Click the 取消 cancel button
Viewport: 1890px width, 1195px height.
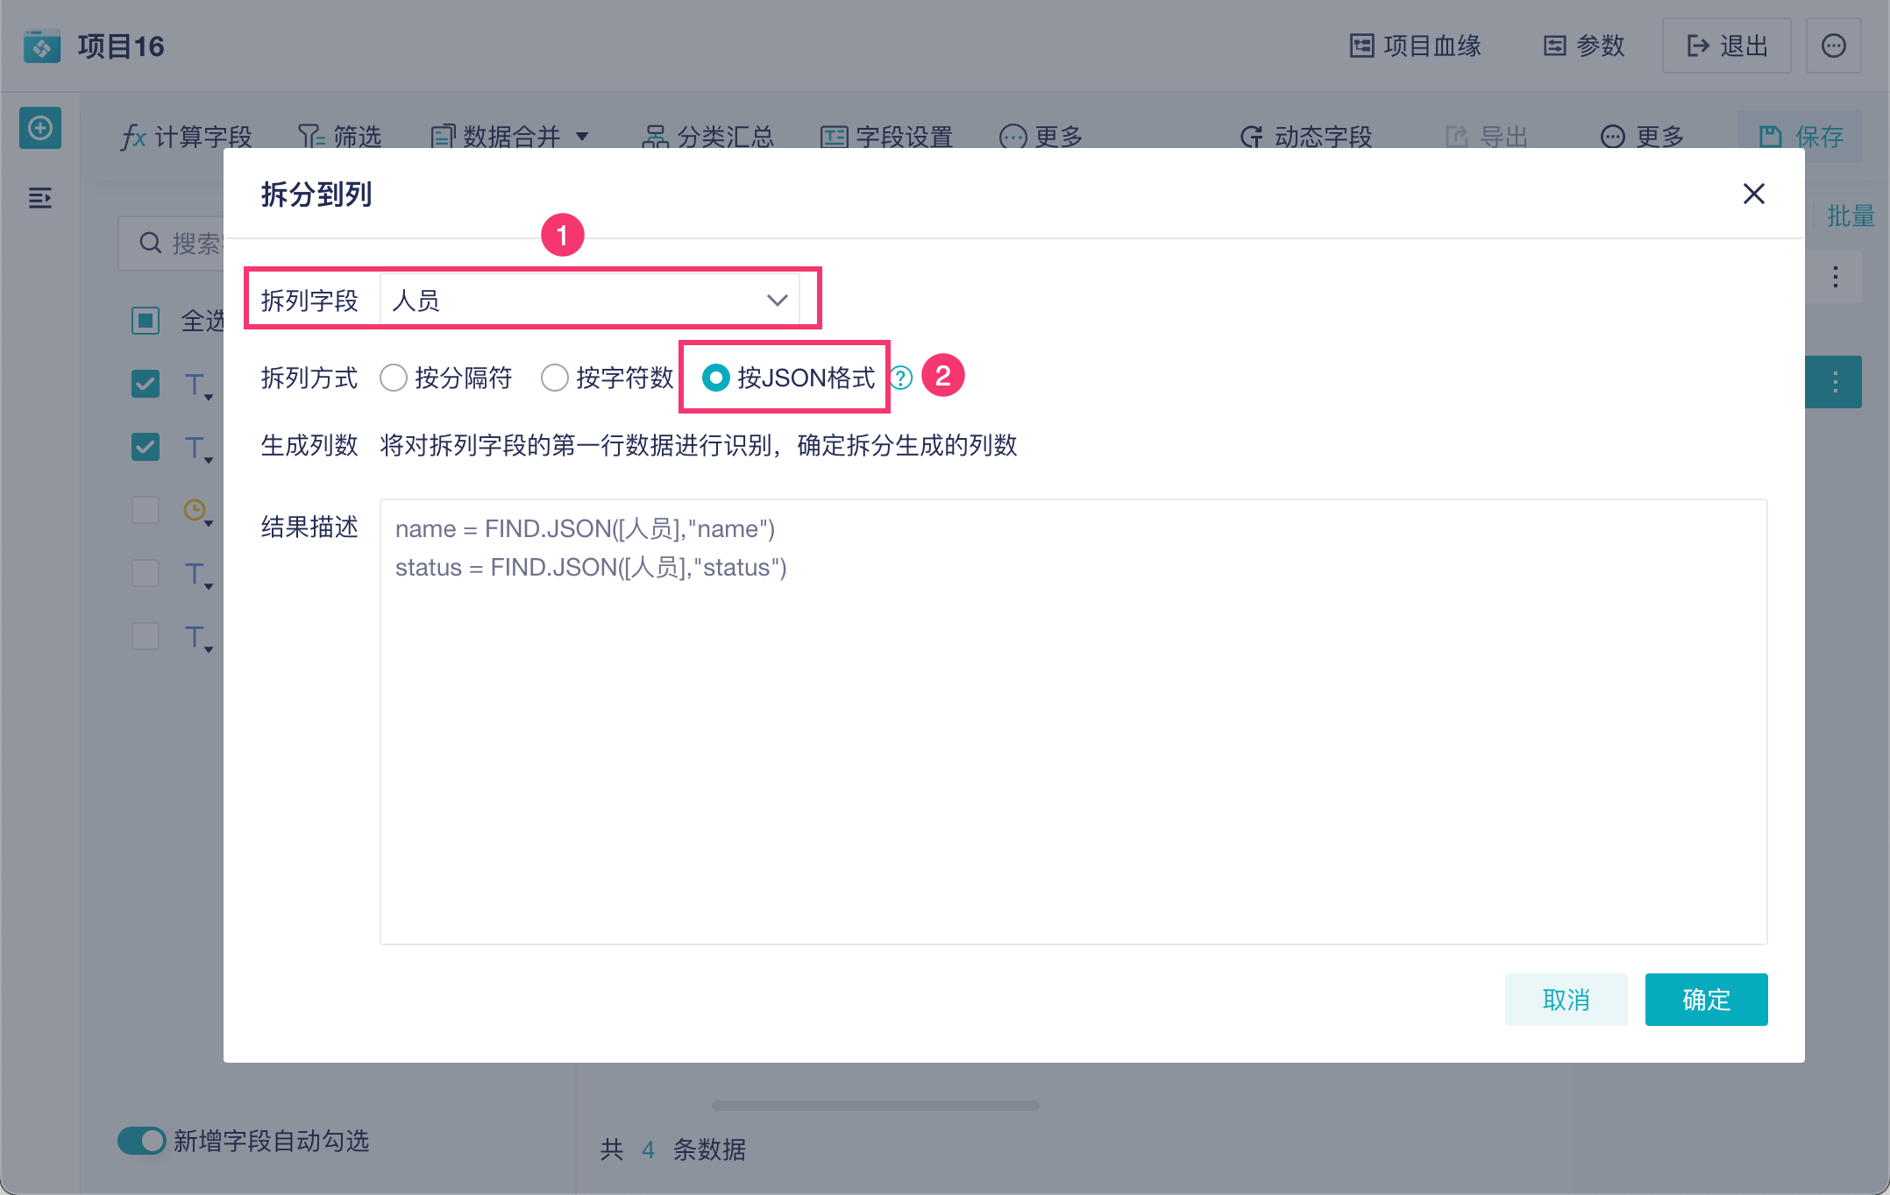coord(1566,999)
